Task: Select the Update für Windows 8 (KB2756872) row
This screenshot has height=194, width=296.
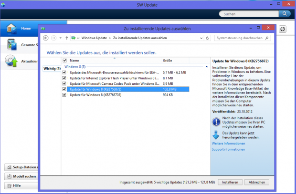Action: click(x=128, y=89)
